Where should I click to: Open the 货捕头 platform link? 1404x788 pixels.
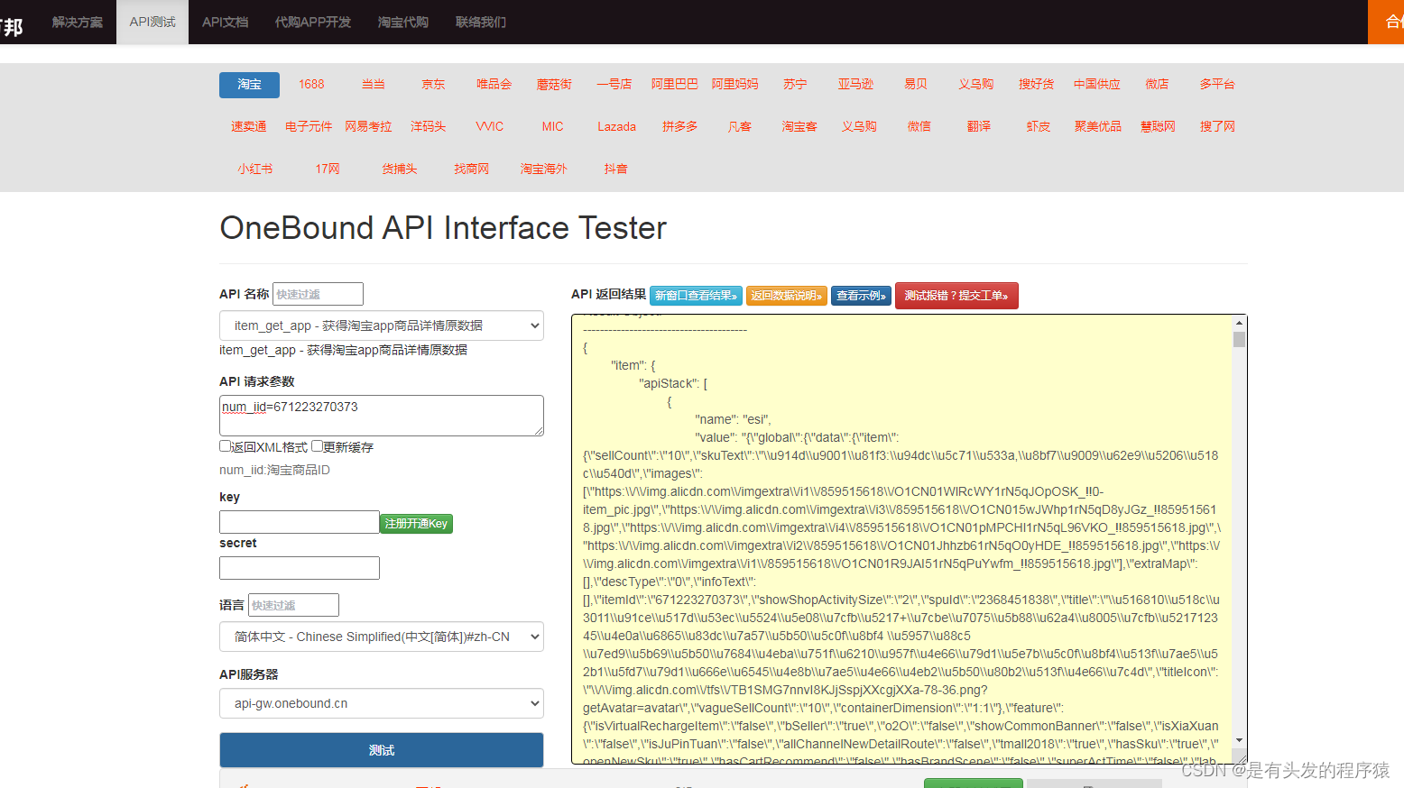pos(400,170)
